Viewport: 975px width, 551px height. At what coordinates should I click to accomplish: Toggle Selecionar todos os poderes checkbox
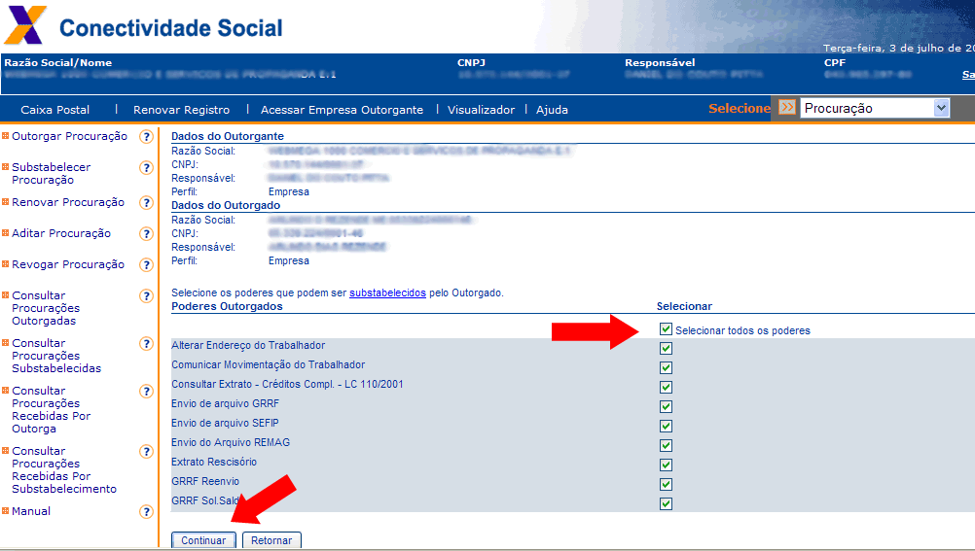[x=666, y=329]
